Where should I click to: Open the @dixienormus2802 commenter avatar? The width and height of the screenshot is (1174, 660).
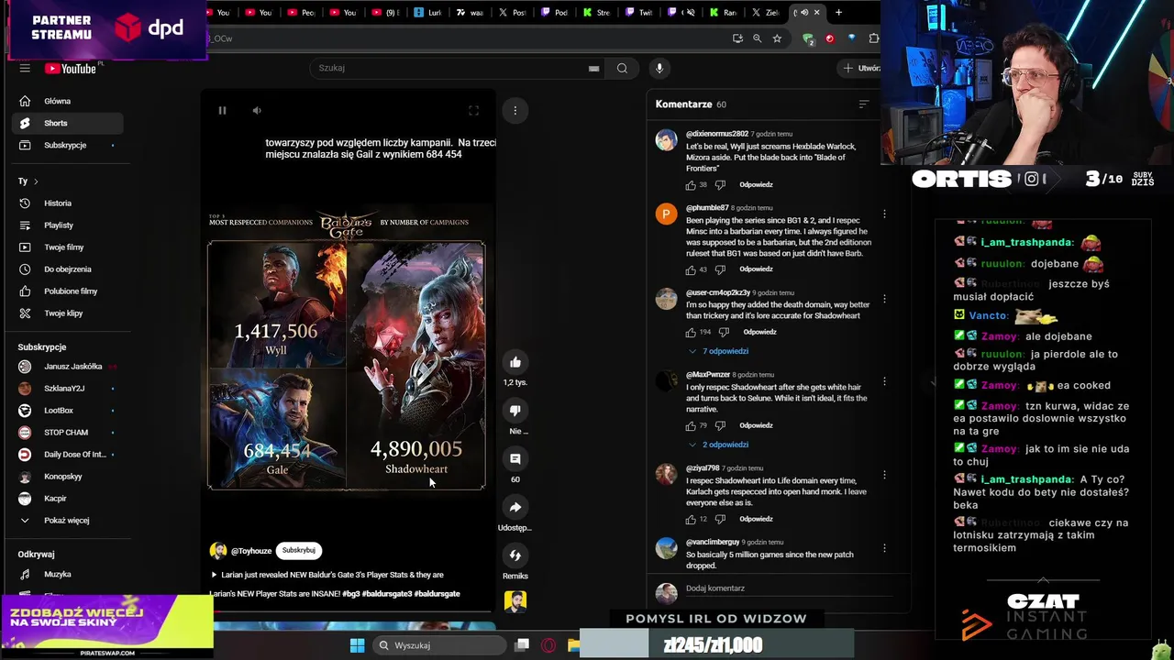(x=667, y=140)
